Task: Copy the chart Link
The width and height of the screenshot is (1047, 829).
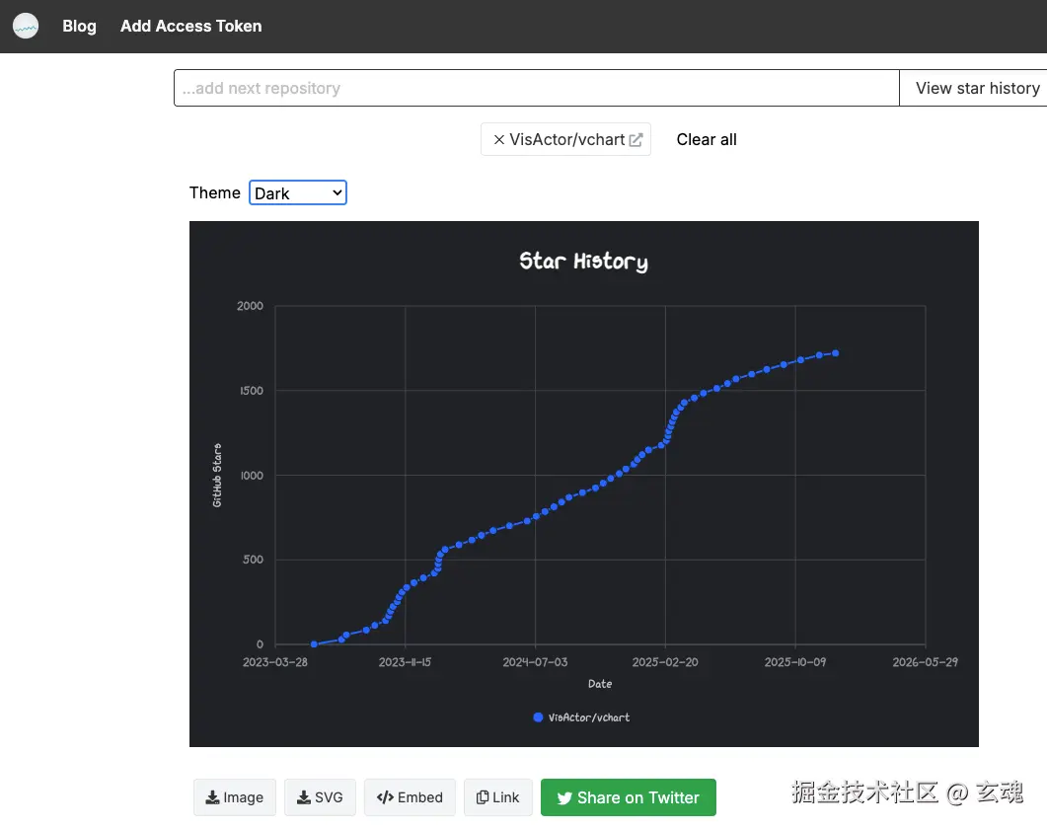Action: click(498, 797)
